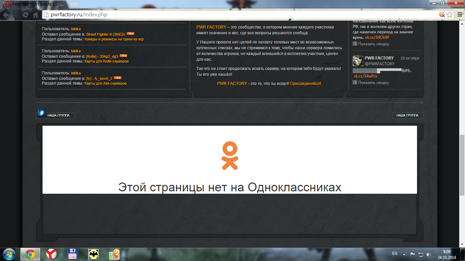465x261 pixels.
Task: Open the Chrome hamburger menu
Action: click(x=459, y=15)
